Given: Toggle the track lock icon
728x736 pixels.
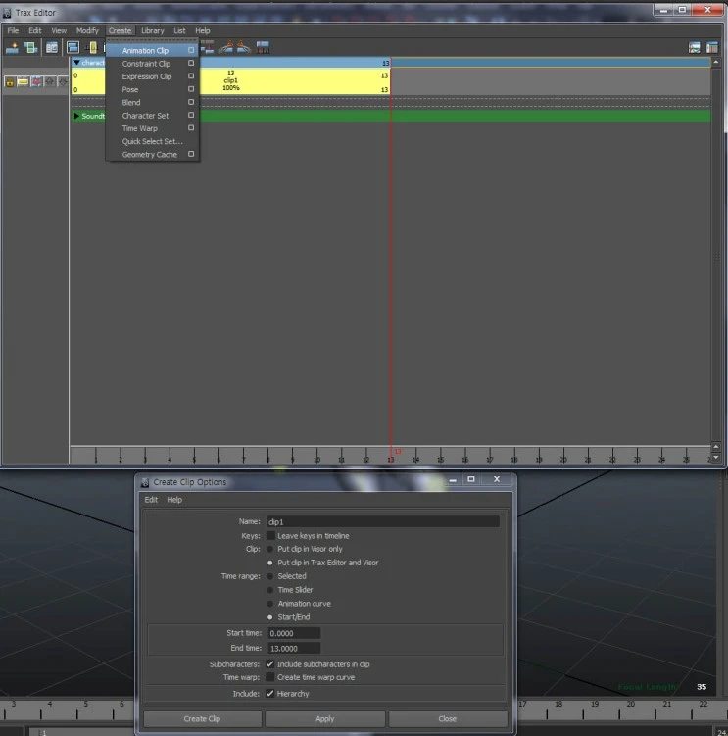Looking at the screenshot, I should (10, 82).
